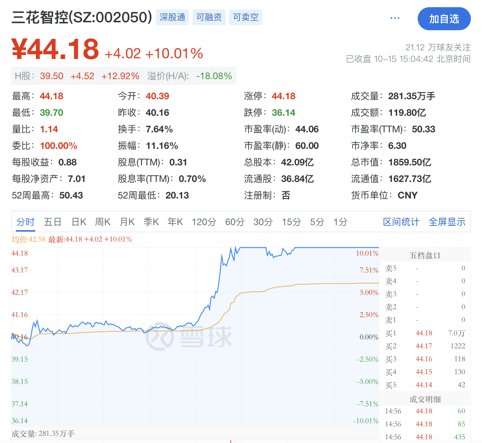Click the 可融资 tag
Viewport: 482px width, 443px height.
point(209,17)
